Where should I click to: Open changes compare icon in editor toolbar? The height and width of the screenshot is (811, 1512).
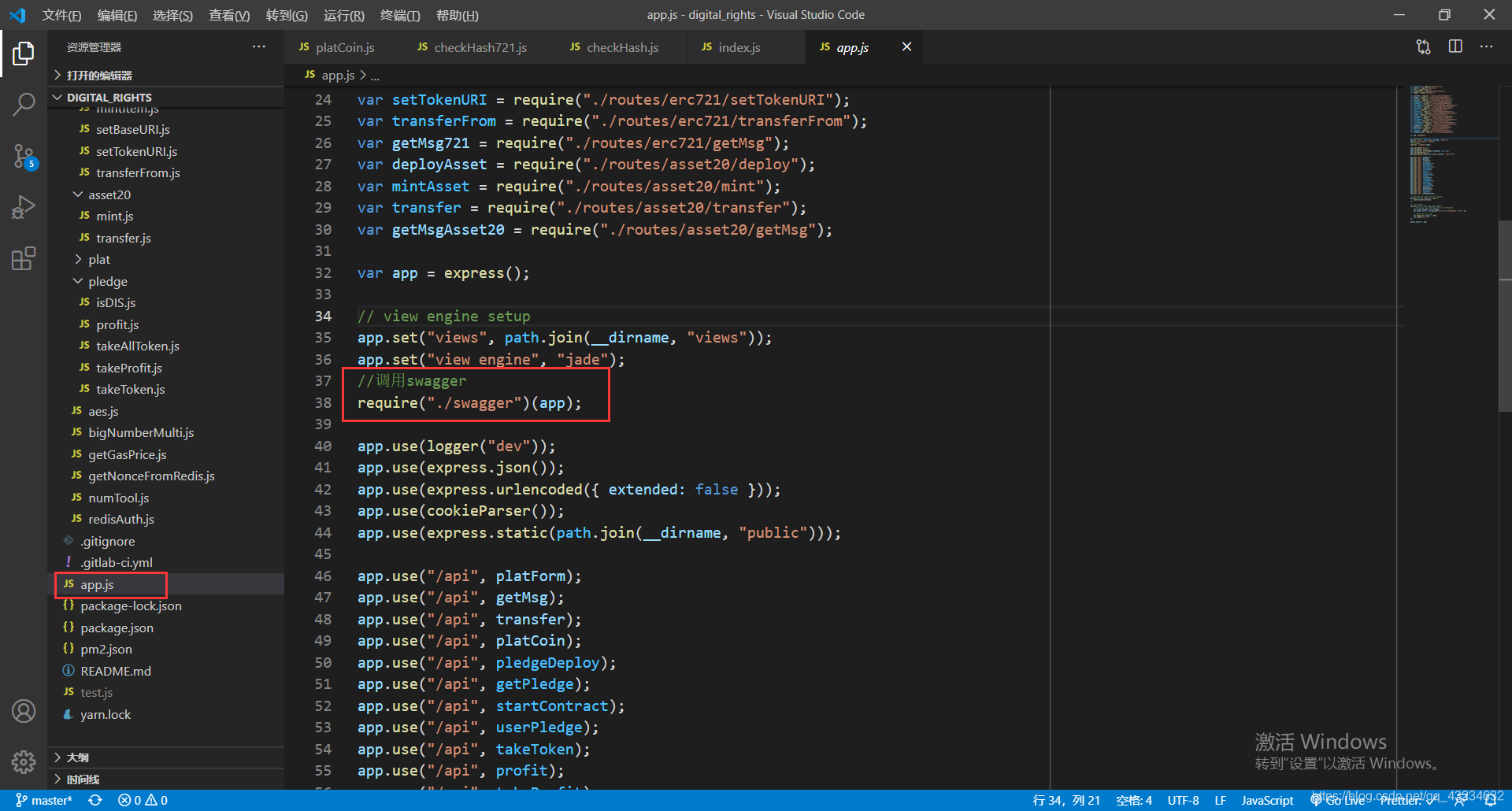point(1423,46)
